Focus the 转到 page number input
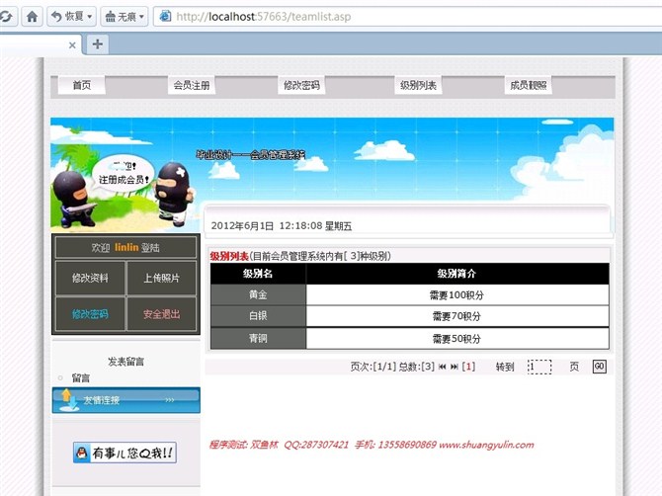This screenshot has height=496, width=662. 539,367
